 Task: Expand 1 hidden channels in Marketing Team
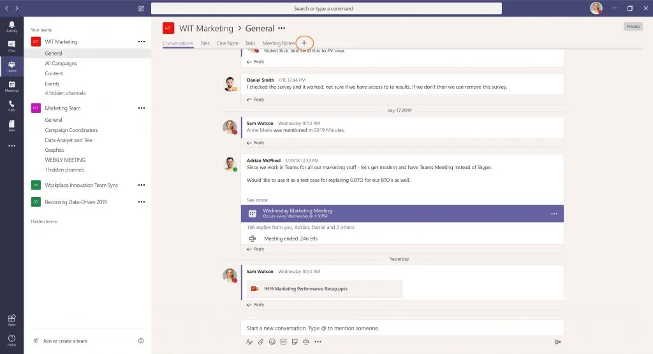click(x=64, y=170)
